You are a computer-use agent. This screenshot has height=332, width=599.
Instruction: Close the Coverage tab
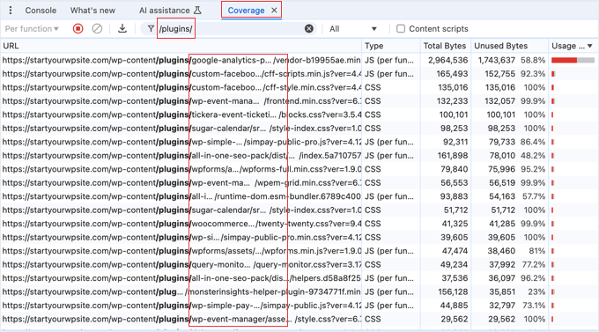[274, 11]
